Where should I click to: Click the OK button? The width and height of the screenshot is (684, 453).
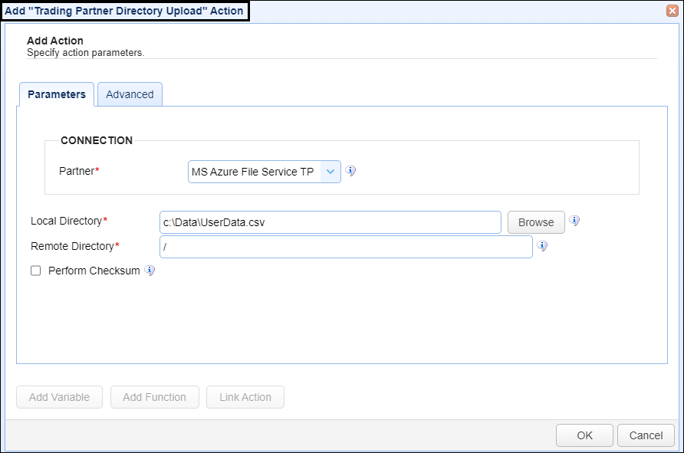584,435
